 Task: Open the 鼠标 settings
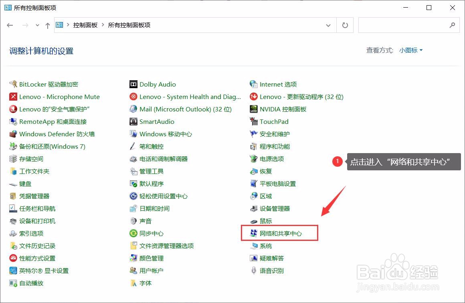(265, 221)
